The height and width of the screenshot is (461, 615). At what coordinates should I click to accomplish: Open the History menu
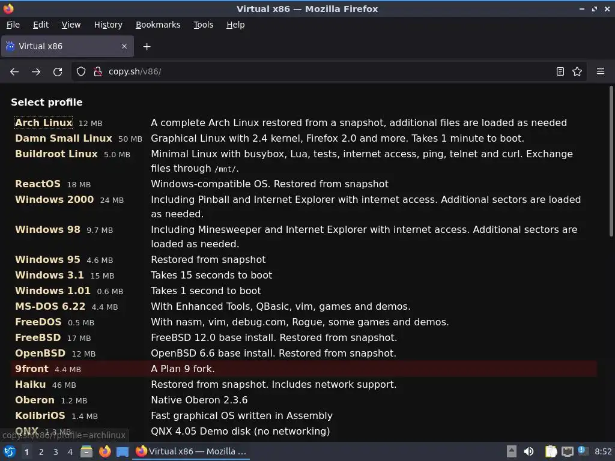pos(108,25)
